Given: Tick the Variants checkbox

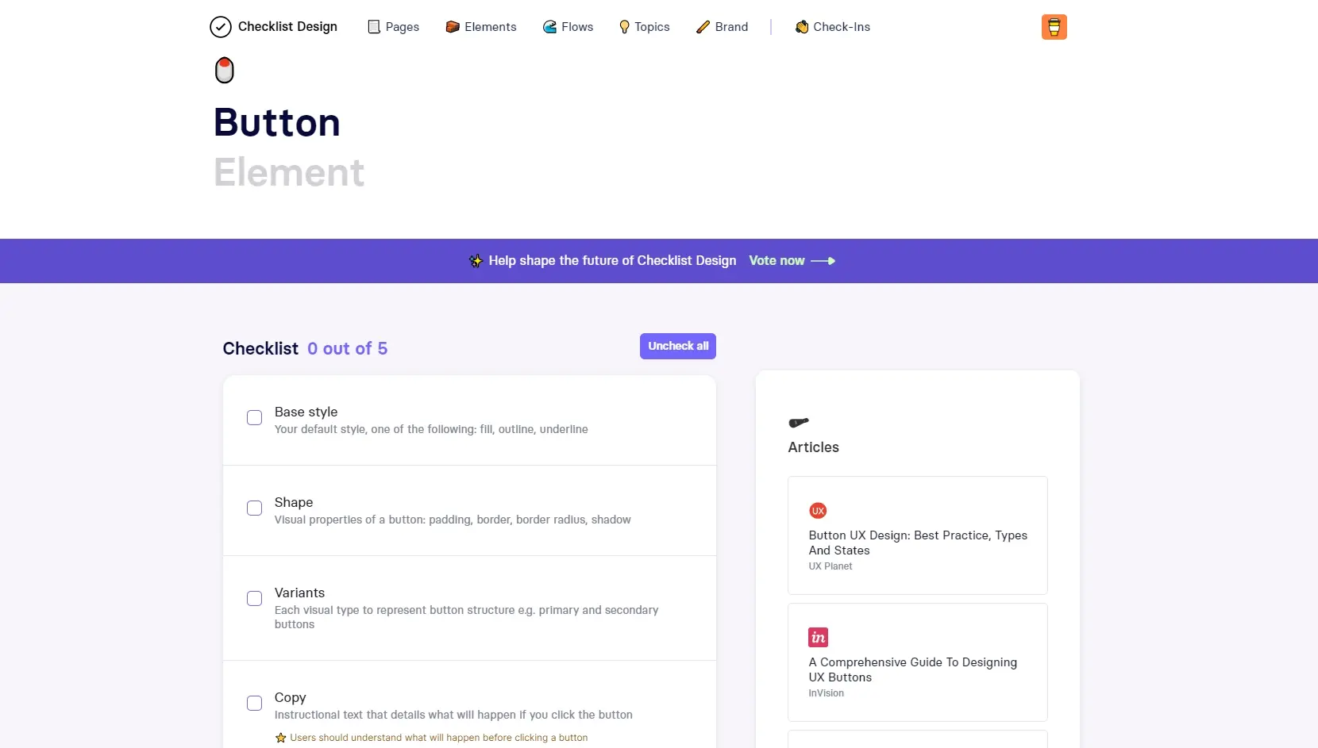Looking at the screenshot, I should tap(254, 598).
